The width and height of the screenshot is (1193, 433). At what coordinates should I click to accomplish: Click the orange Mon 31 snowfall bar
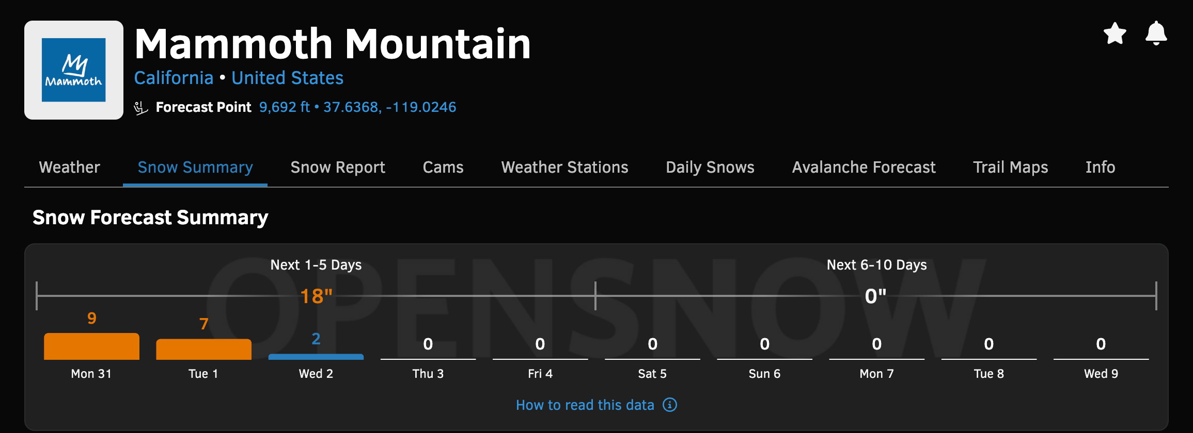91,346
